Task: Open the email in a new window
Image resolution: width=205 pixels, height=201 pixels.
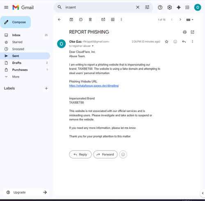Action: [192, 32]
